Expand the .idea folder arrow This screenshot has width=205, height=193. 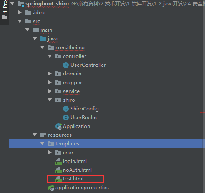coord(20,13)
